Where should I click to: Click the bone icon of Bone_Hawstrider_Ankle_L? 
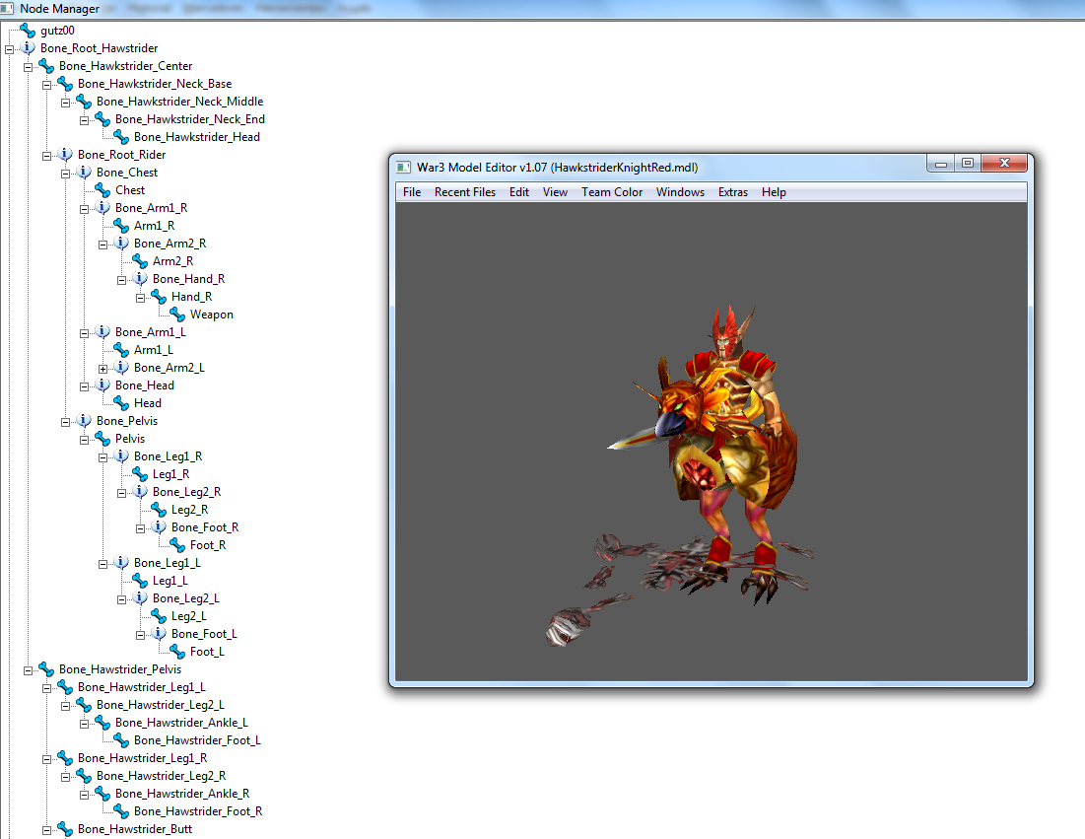click(102, 723)
